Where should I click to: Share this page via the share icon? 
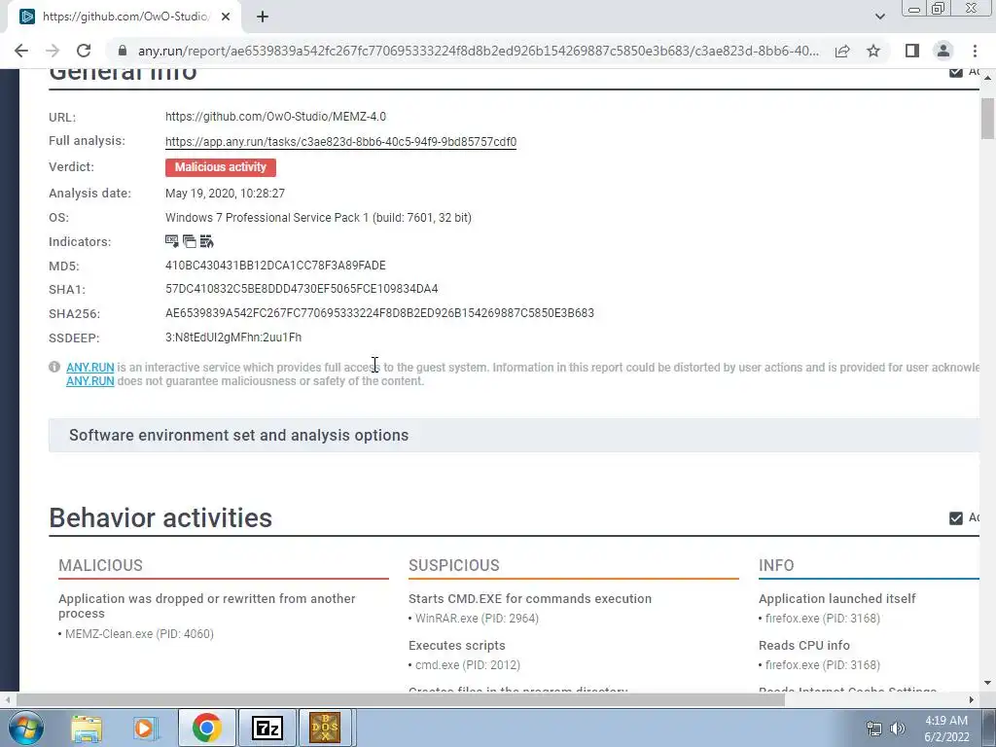tap(842, 51)
